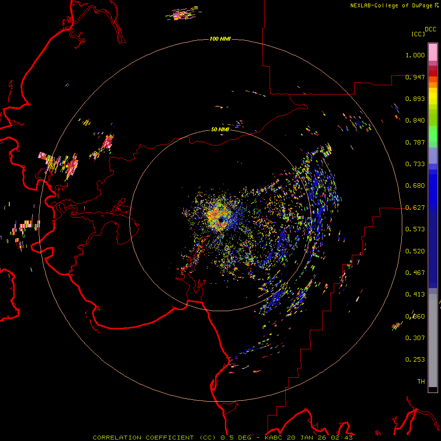441x441 pixels.
Task: Click the 0.947 scale value
Action: [x=415, y=77]
